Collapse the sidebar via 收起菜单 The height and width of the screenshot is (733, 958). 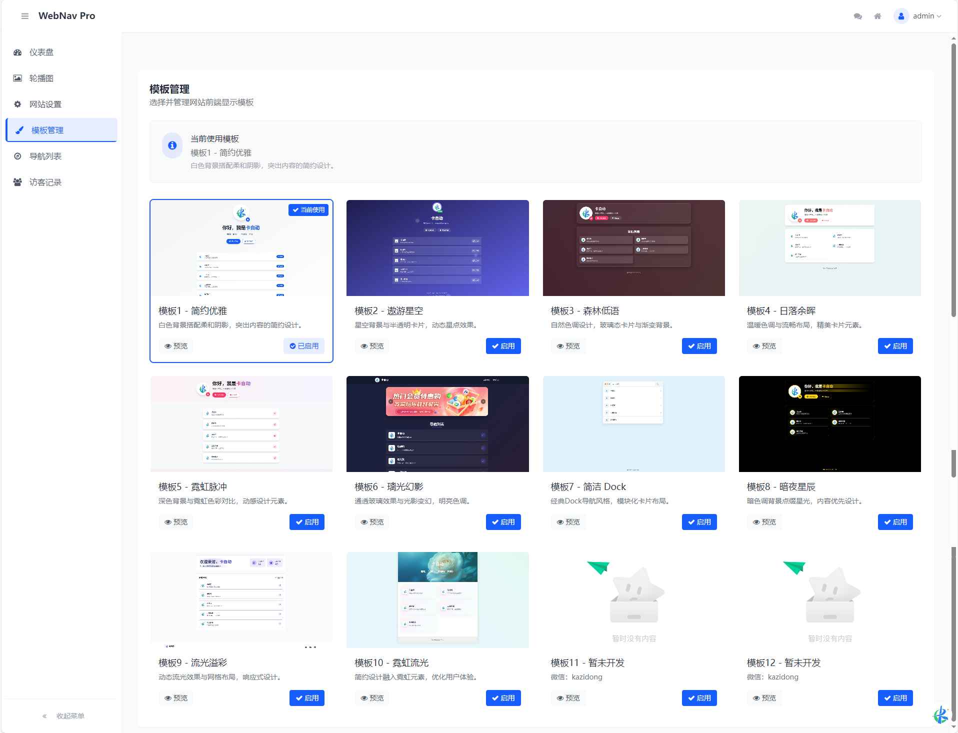point(71,715)
